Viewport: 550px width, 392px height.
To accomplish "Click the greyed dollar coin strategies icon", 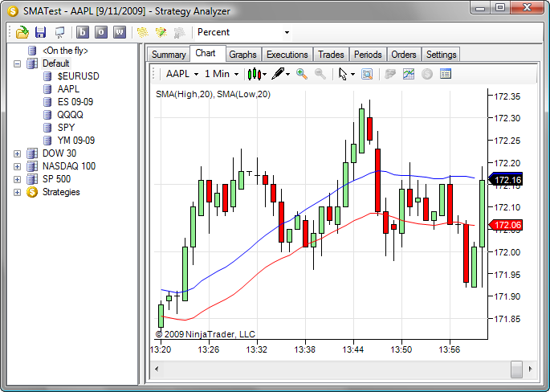I will 427,74.
